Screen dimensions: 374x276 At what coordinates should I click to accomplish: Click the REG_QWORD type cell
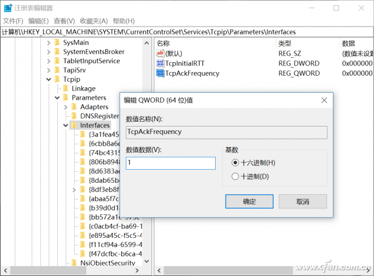(x=299, y=73)
